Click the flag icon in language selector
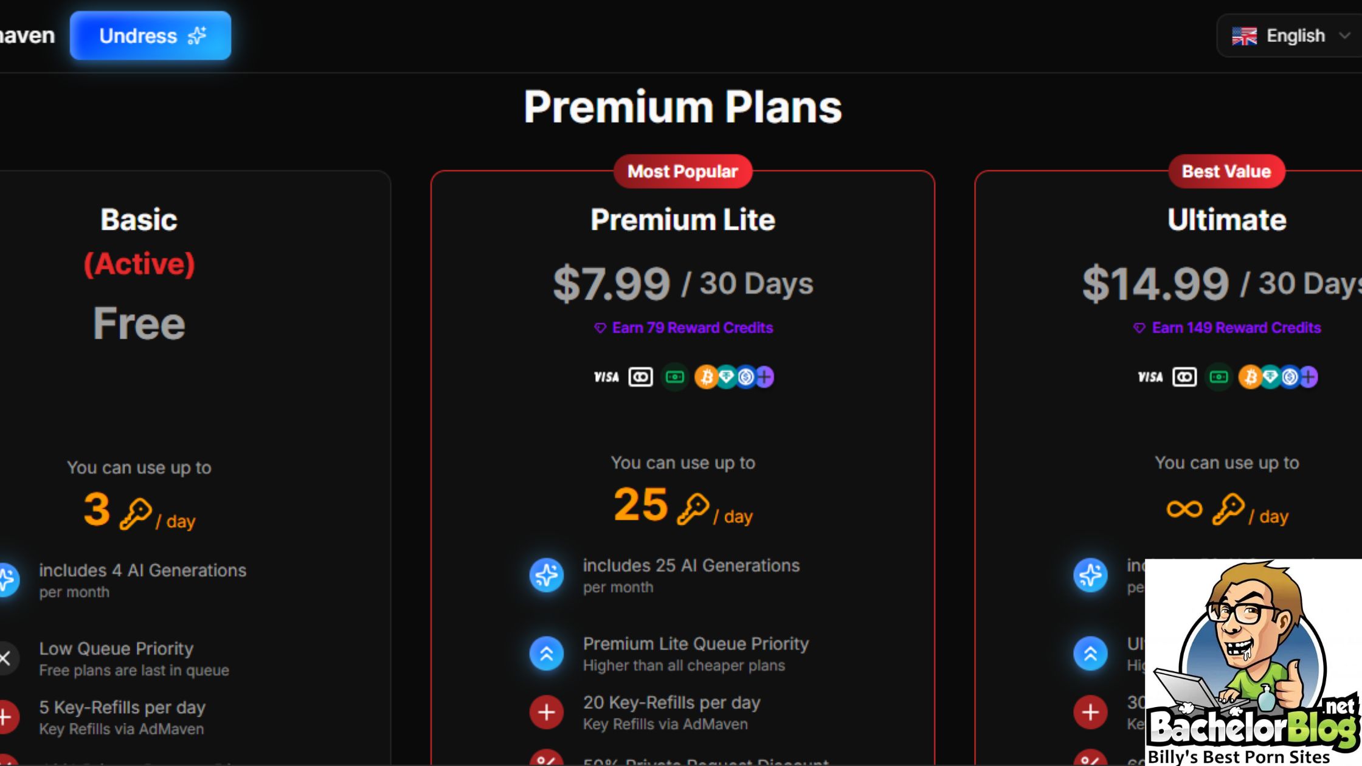Image resolution: width=1362 pixels, height=766 pixels. [x=1244, y=36]
